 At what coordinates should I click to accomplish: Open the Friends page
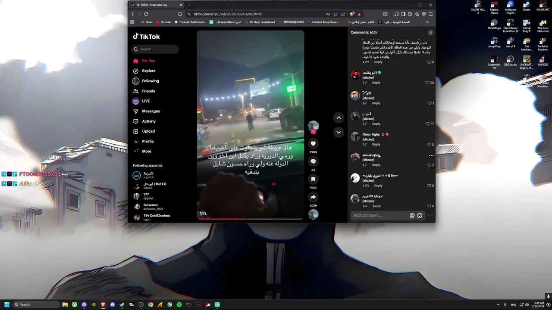(x=144, y=91)
